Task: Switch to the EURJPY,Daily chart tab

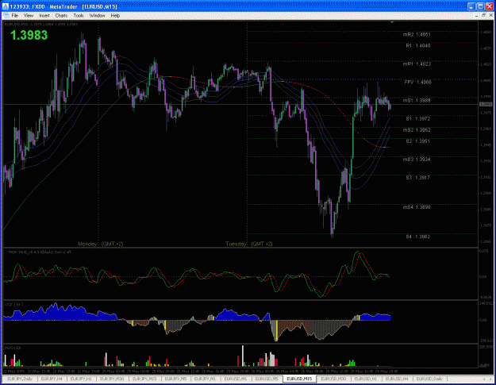Action: pyautogui.click(x=20, y=379)
